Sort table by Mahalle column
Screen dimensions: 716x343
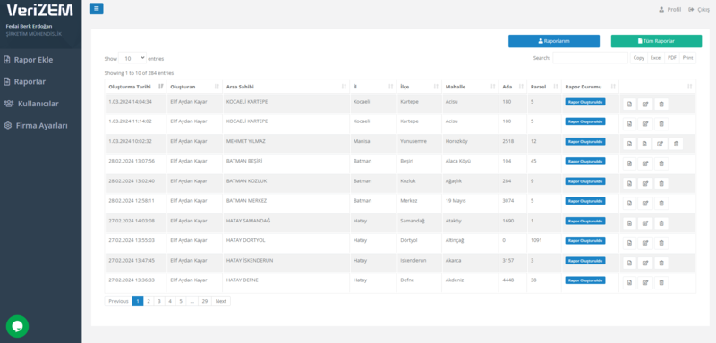470,87
